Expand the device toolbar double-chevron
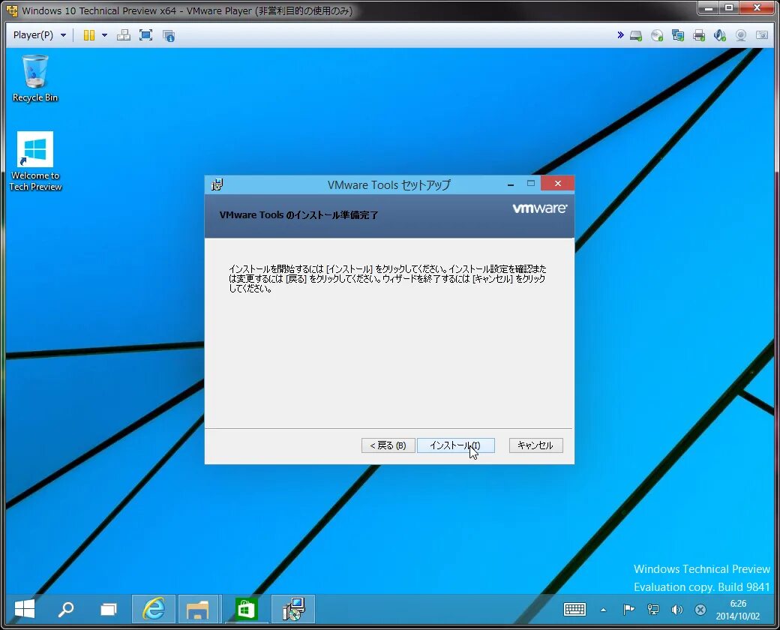The width and height of the screenshot is (780, 630). click(620, 34)
